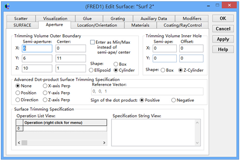Click the right scroll arrow in Operation list

click(104, 143)
